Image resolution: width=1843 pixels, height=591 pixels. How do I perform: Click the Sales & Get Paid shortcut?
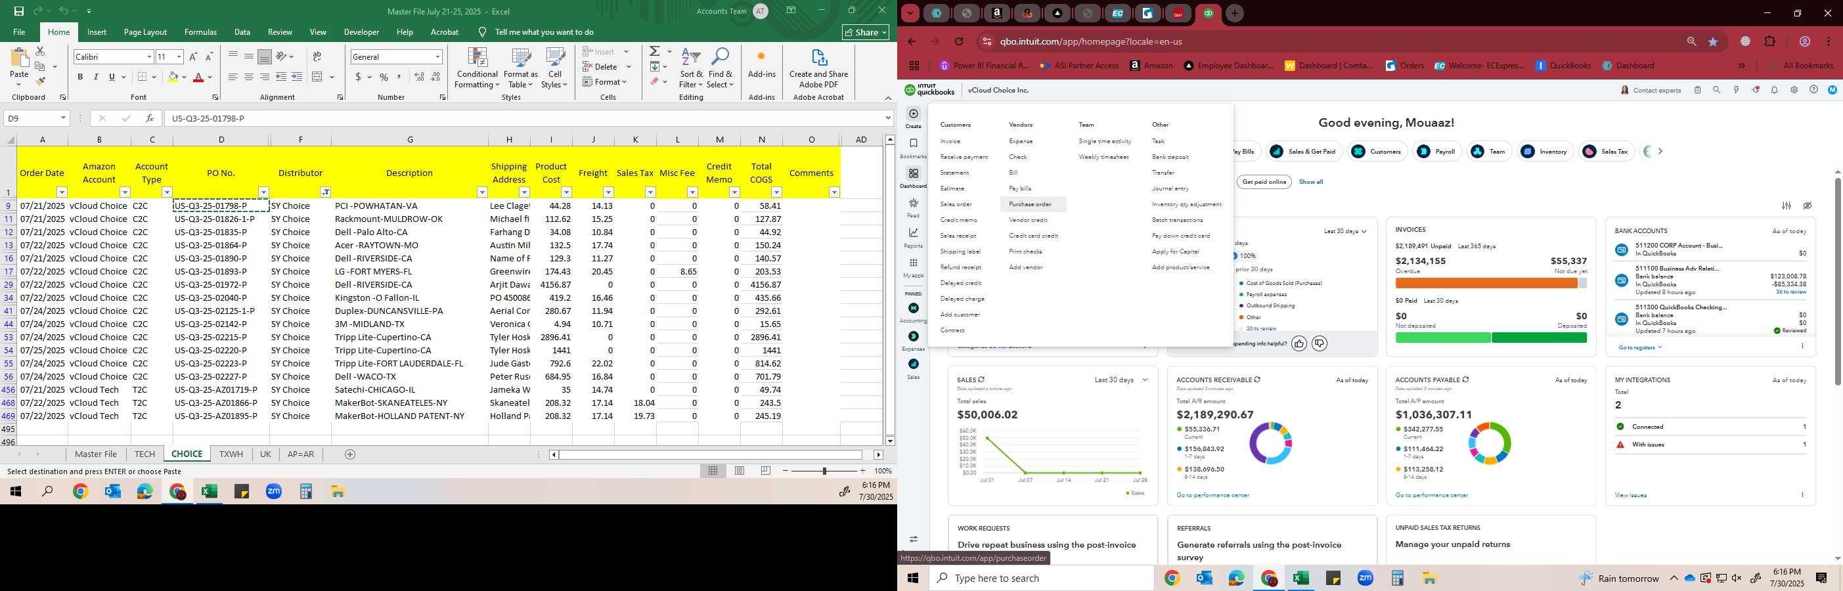[1304, 152]
